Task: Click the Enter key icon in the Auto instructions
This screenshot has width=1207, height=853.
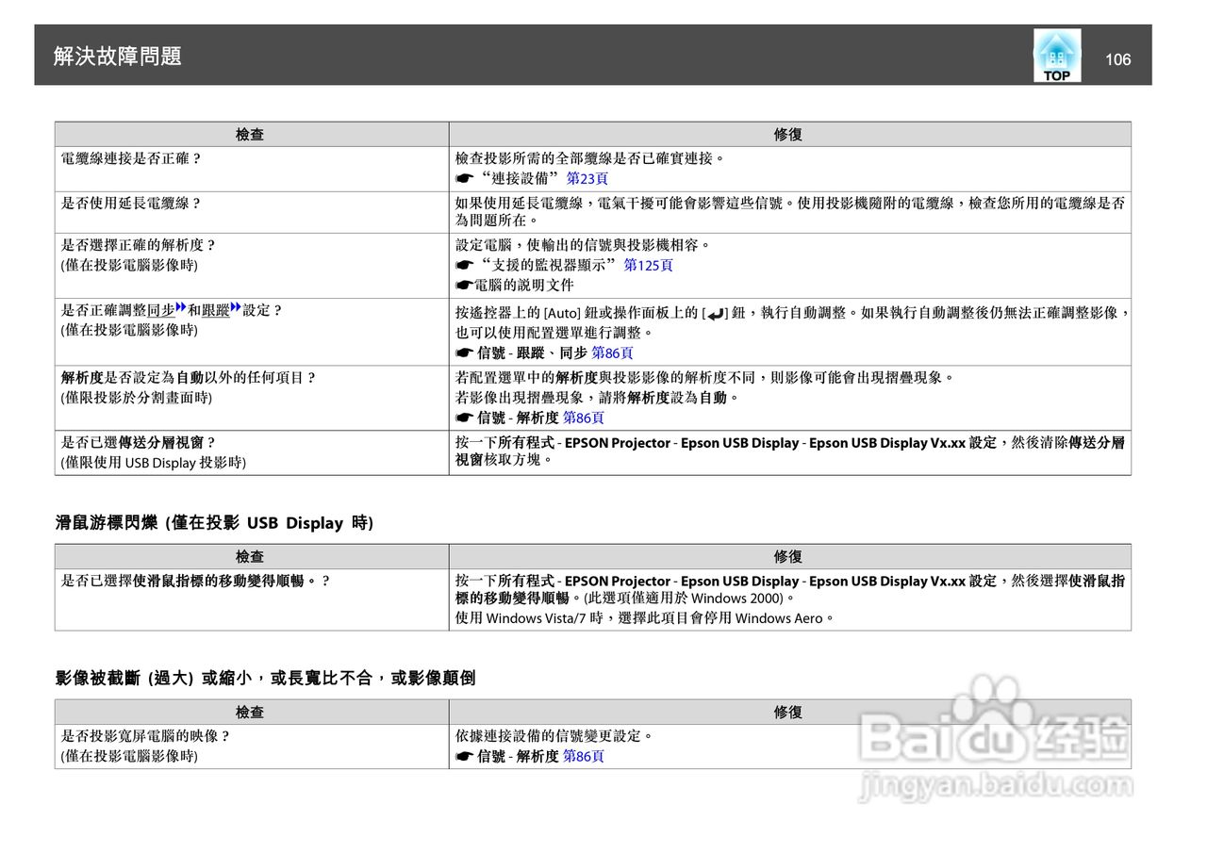Action: pyautogui.click(x=714, y=314)
